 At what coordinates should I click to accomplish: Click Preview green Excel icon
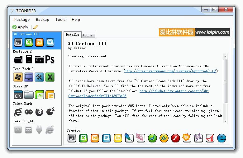tap(83, 138)
